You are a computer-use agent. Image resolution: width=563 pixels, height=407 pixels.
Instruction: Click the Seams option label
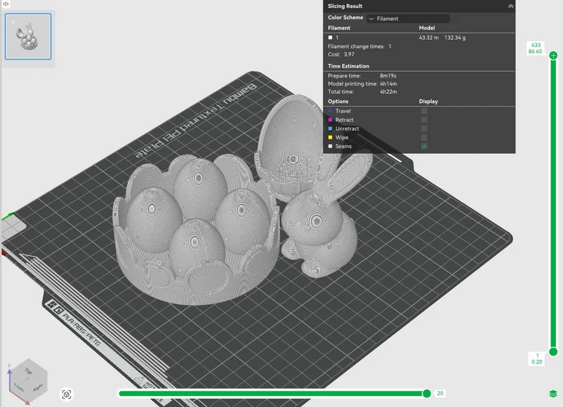coord(343,147)
